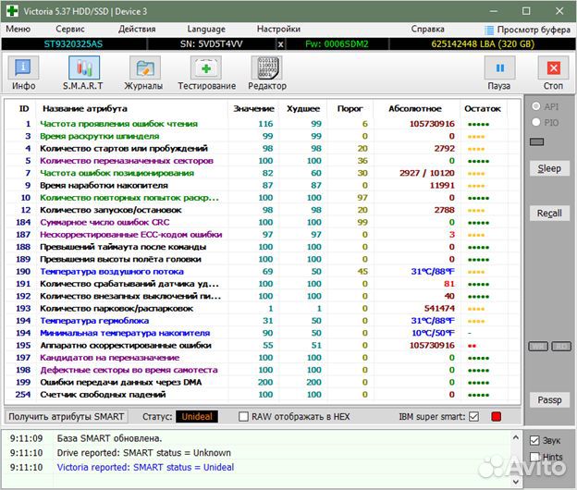Click the x beside the serial number
This screenshot has width=577, height=490.
281,43
